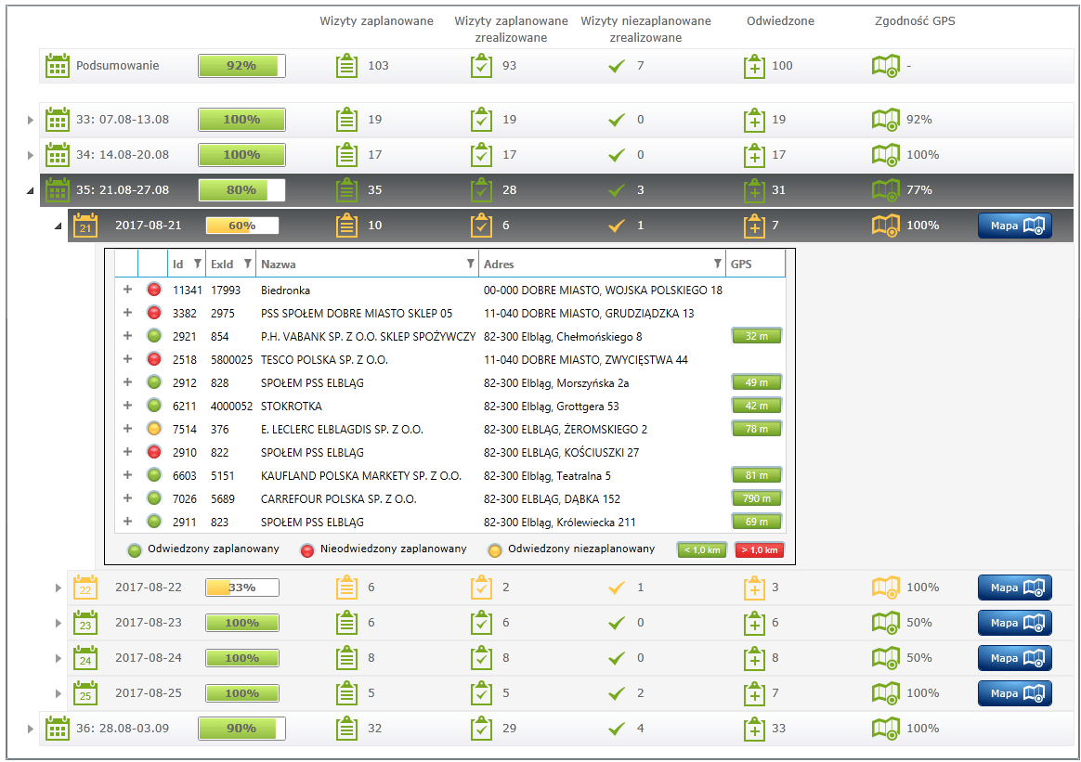Open filter for the Adres column
Viewport: 1081px width, 762px height.
pyautogui.click(x=716, y=265)
